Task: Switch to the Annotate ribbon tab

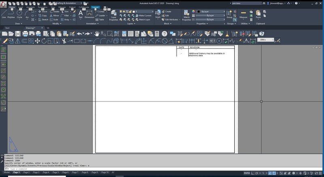Action: [x=30, y=7]
